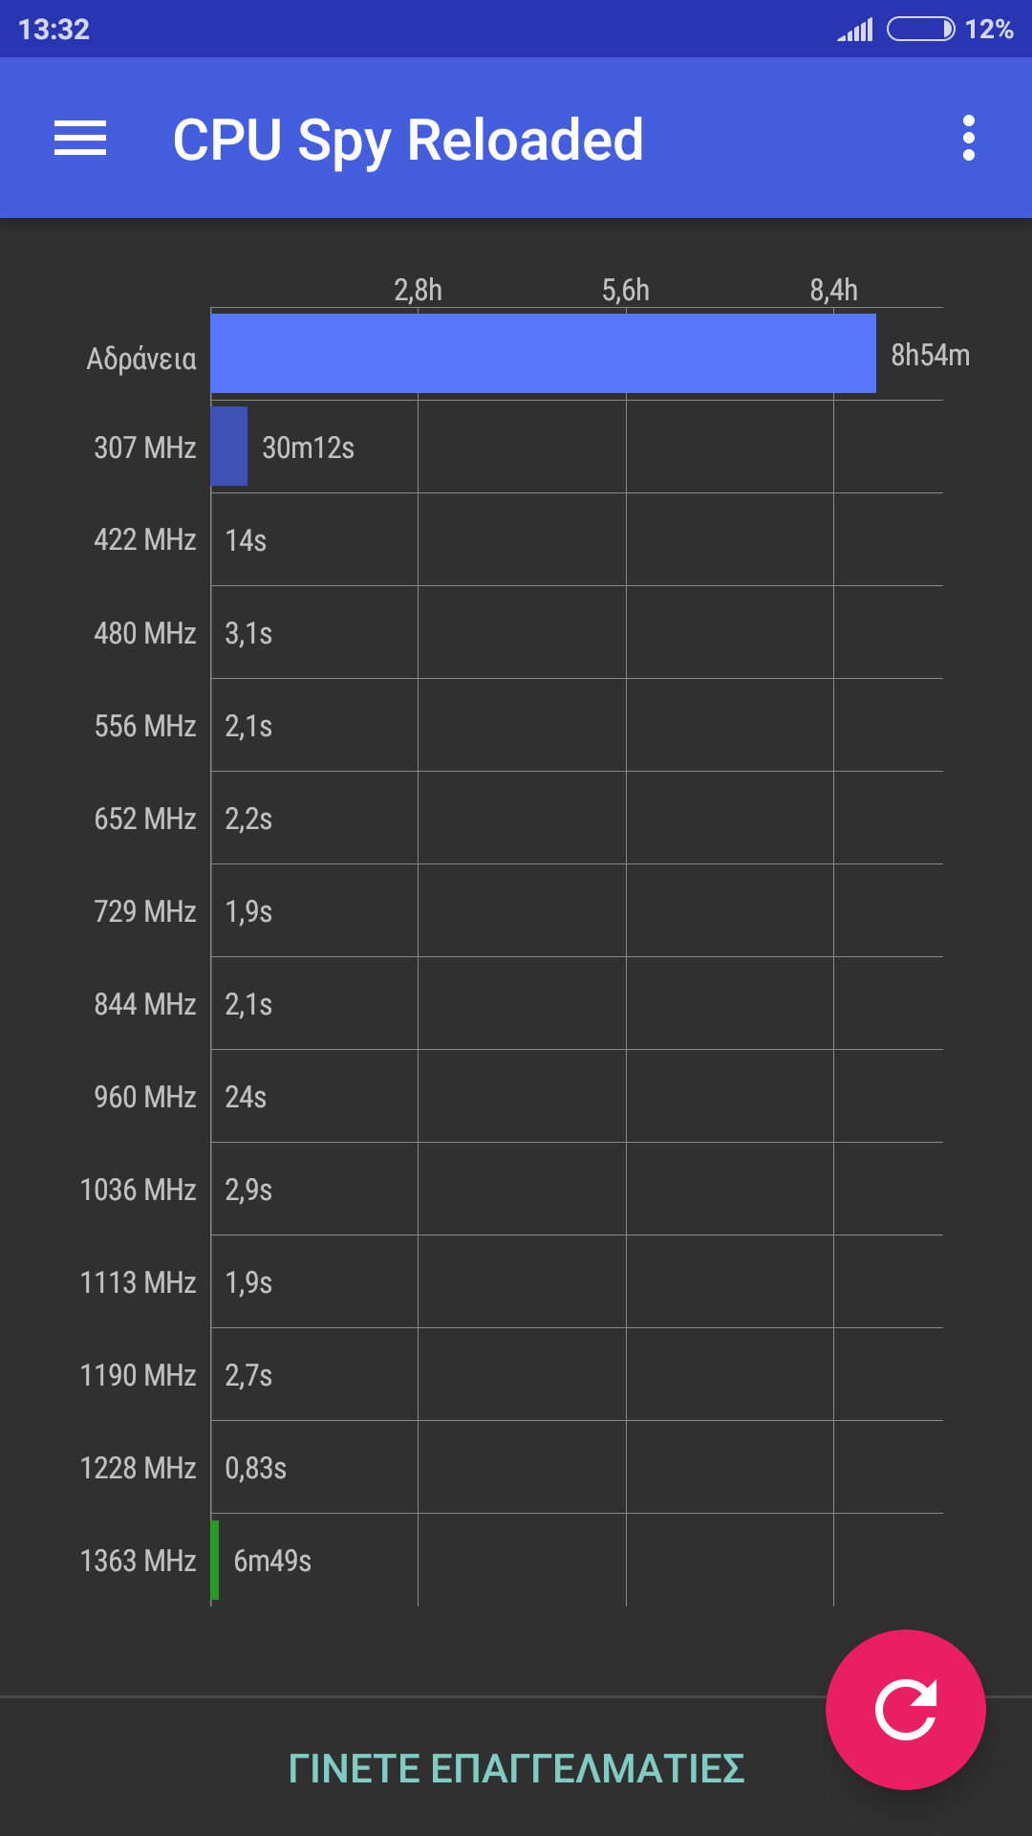This screenshot has width=1032, height=1836.
Task: Tap the 8h54m idle duration value
Action: 930,355
